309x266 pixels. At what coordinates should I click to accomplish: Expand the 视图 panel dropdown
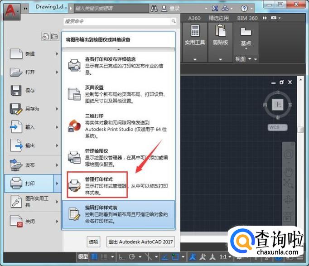pos(250,59)
